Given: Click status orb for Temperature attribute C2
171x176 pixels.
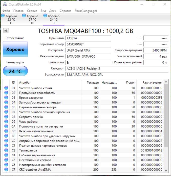Looking at the screenshot, I should (x=6, y=150).
